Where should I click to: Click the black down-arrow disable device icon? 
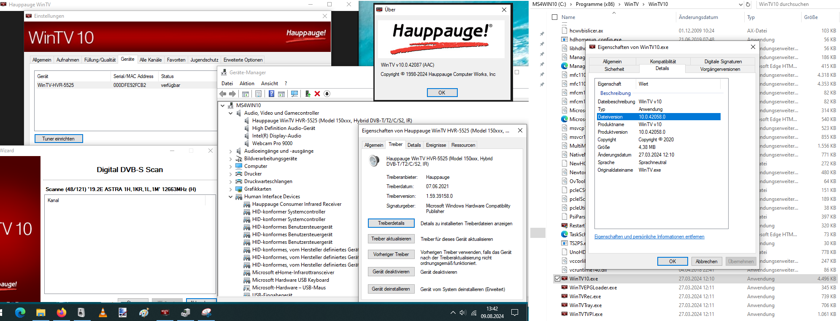327,94
